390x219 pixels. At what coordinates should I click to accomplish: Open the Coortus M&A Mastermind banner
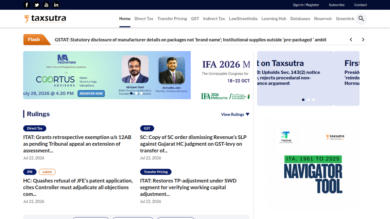tap(107, 75)
